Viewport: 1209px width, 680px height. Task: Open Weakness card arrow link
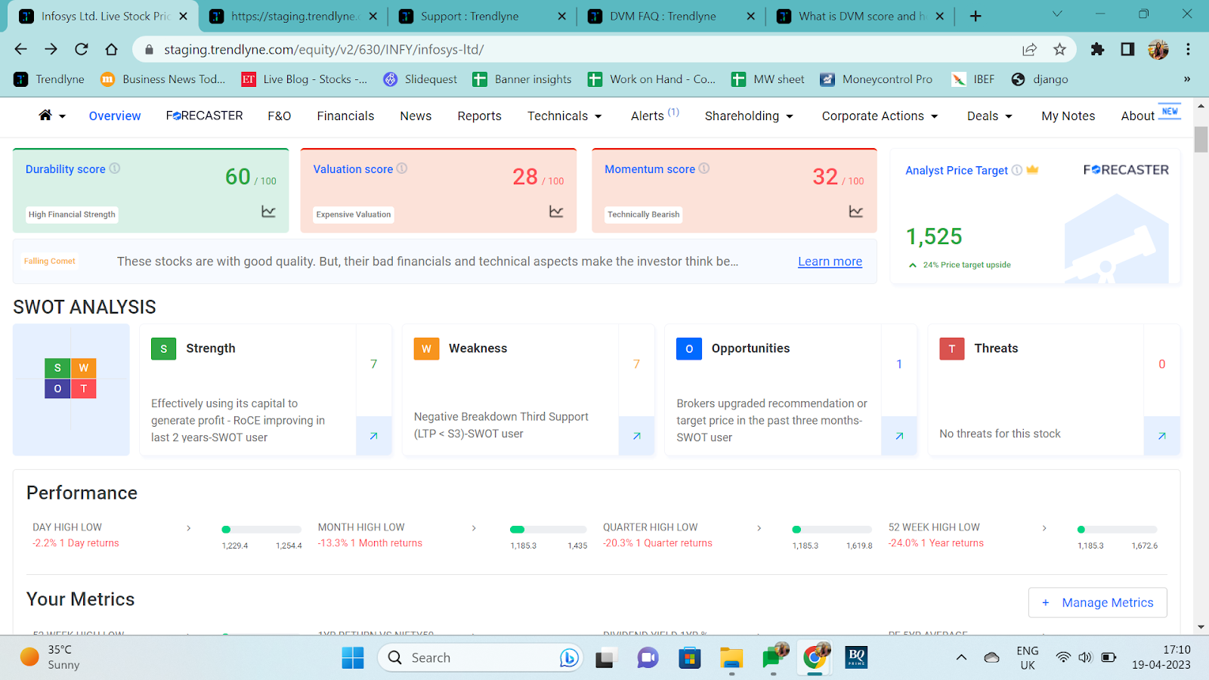point(636,436)
